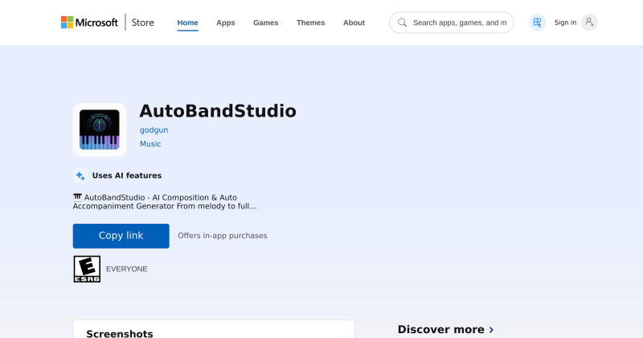Click the EVERYONE rating text
This screenshot has width=643, height=338.
pyautogui.click(x=127, y=269)
